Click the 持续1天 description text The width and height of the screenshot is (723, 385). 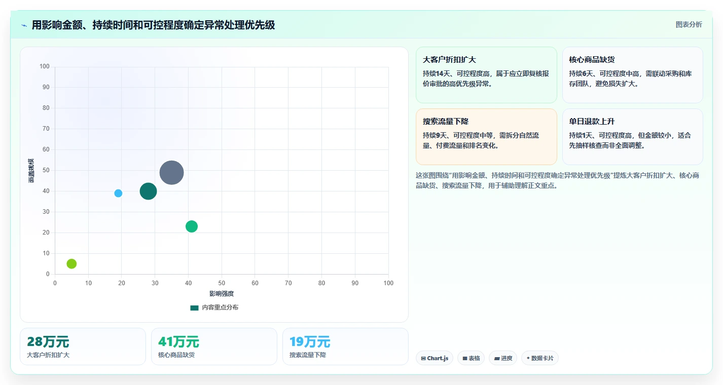[630, 140]
